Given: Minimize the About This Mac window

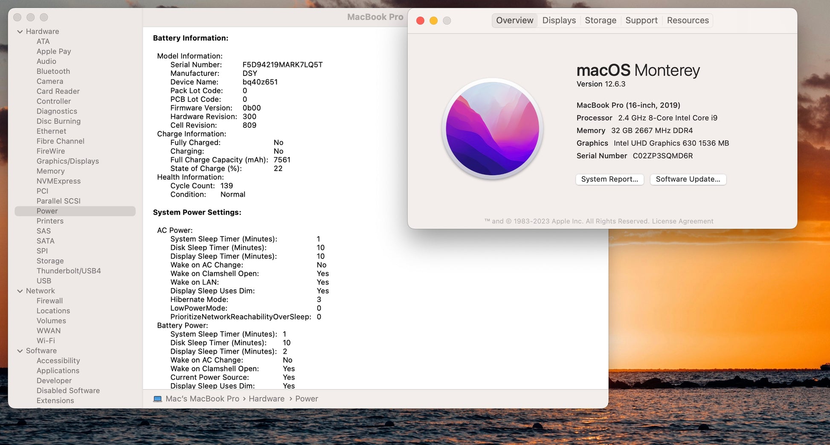Looking at the screenshot, I should pos(433,20).
